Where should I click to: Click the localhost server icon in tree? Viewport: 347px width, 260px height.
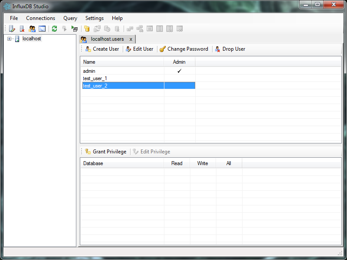[17, 39]
